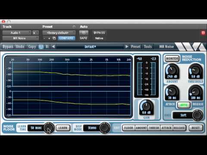Click the Knee selector knob
This screenshot has height=155, width=207.
(198, 115)
